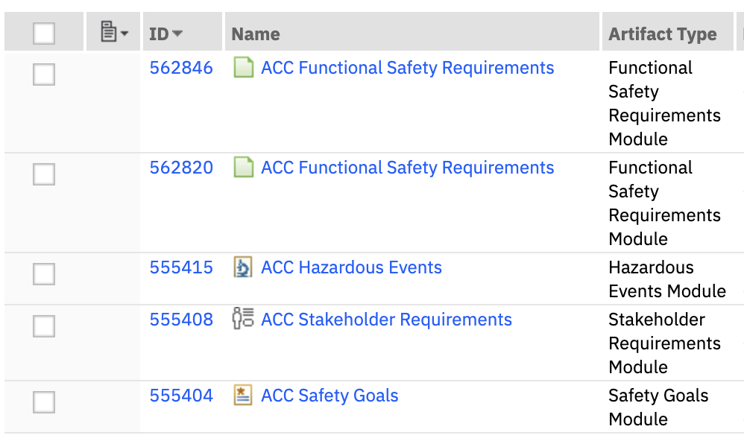Select the ACC Hazardous Events row checkbox
Viewport: 744px width, 441px height.
pyautogui.click(x=42, y=273)
